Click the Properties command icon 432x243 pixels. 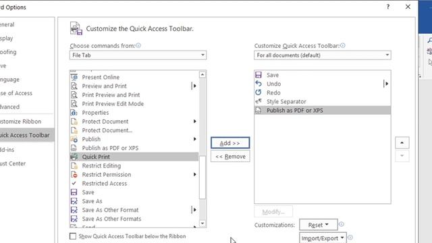[x=74, y=113]
